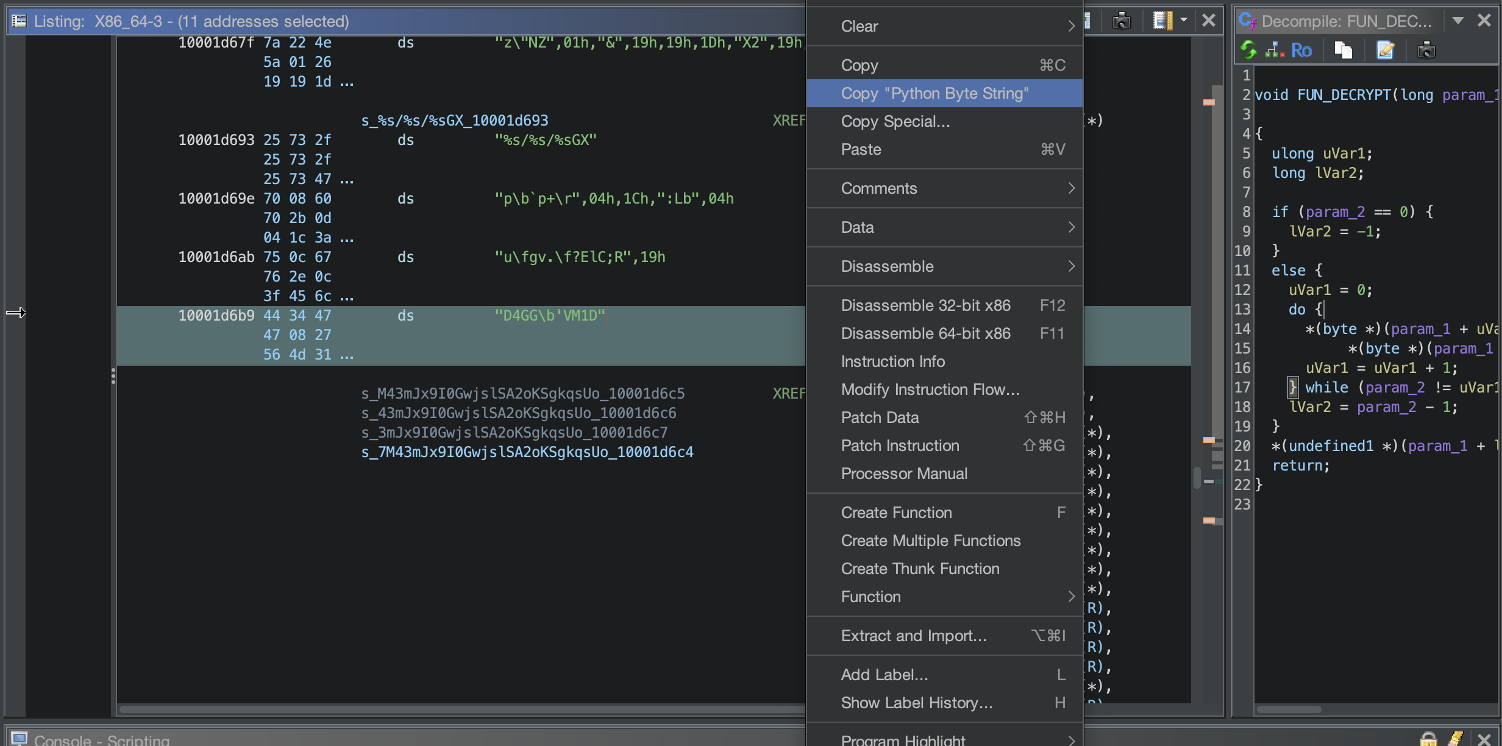This screenshot has height=746, width=1502.
Task: Click the blue Ro read-only icon
Action: (x=1301, y=50)
